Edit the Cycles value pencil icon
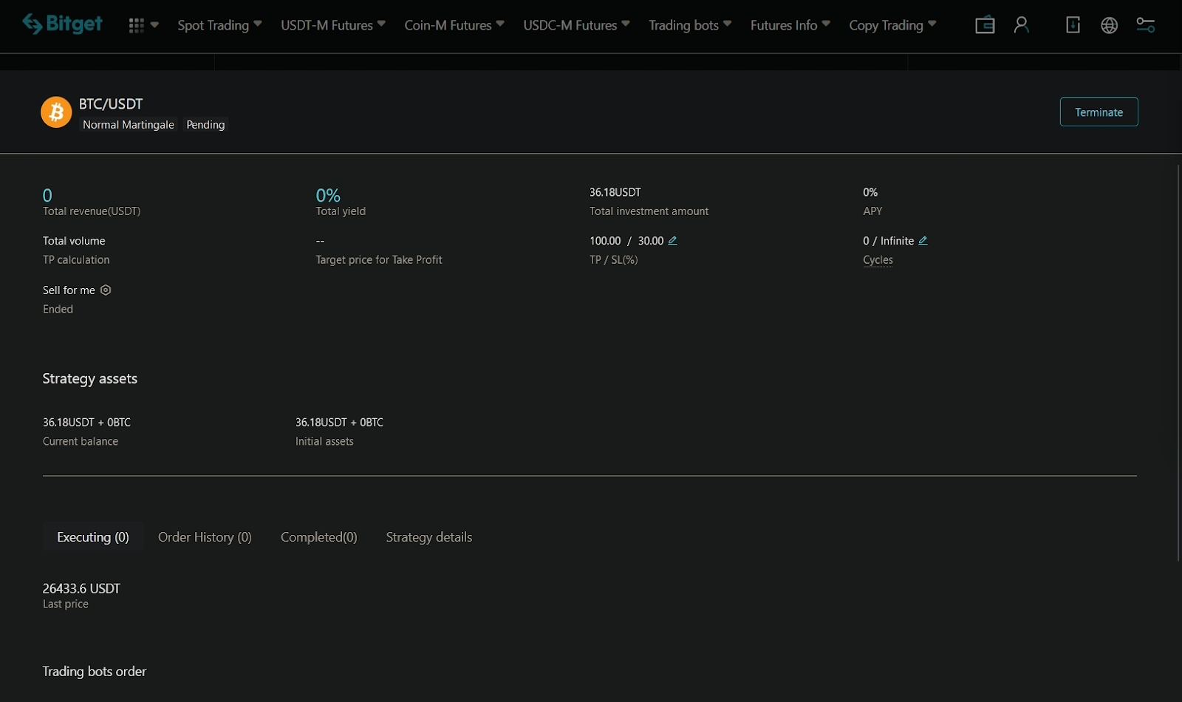 point(923,241)
